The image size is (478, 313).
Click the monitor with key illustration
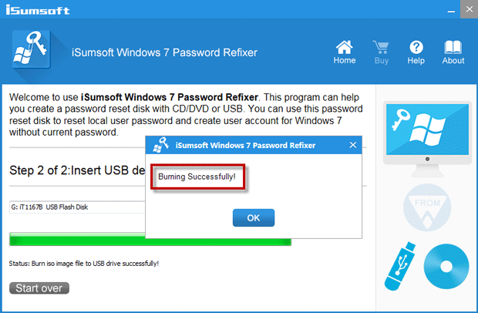427,139
